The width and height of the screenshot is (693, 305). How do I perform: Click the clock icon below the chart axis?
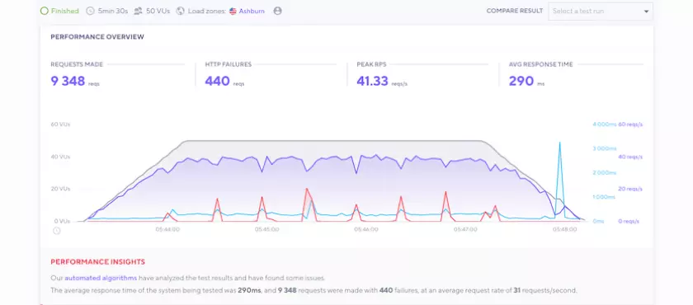[x=57, y=231]
